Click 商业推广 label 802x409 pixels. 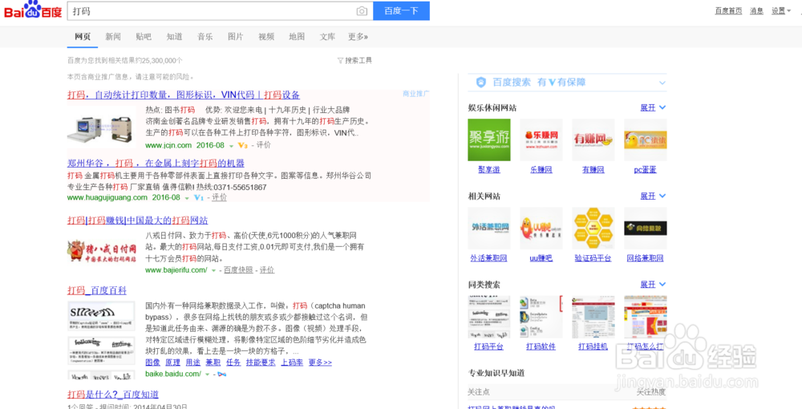pyautogui.click(x=415, y=94)
